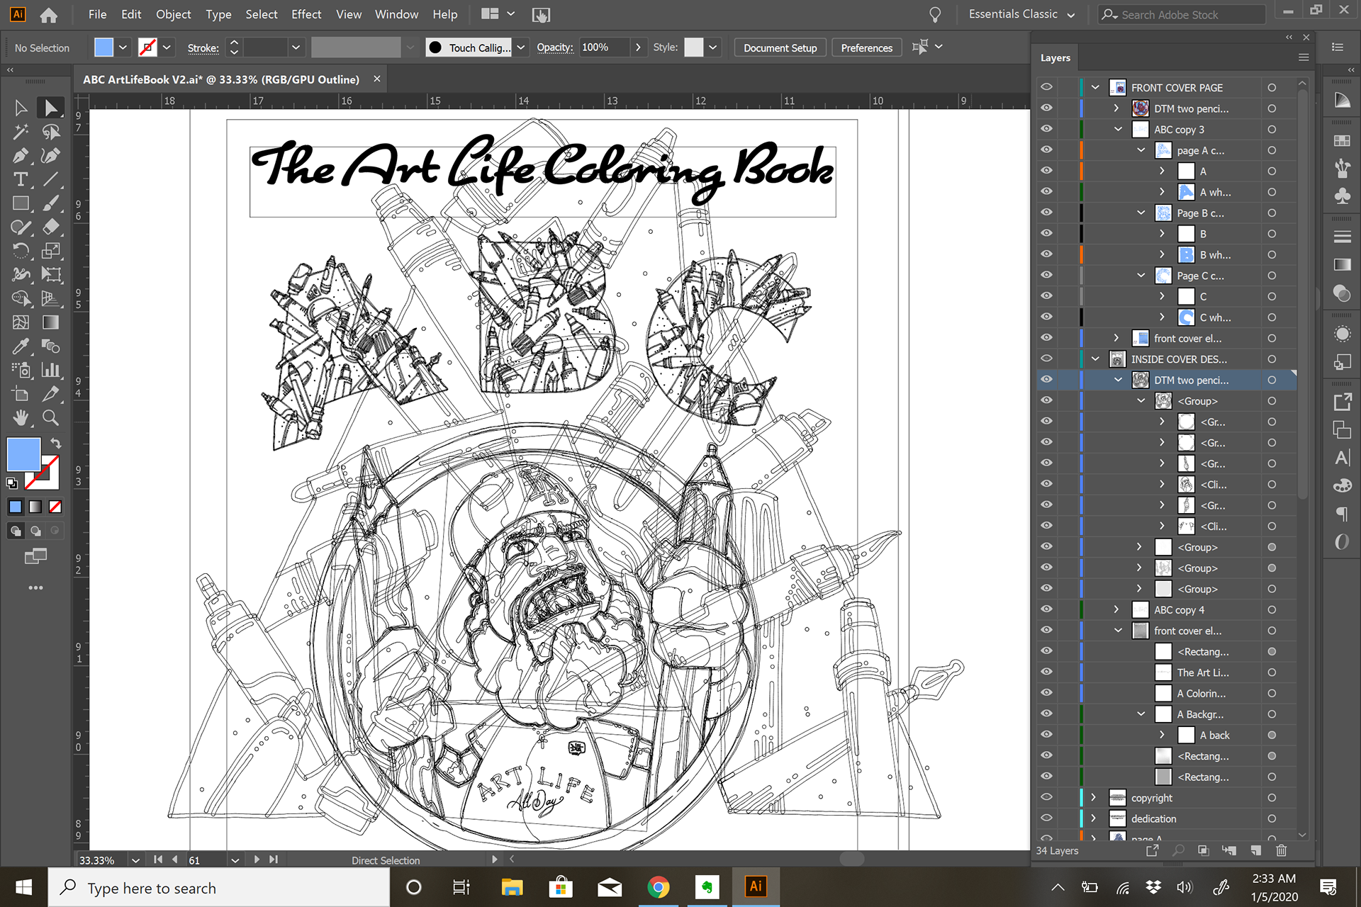
Task: Open Chrome from the taskbar
Action: click(x=659, y=886)
